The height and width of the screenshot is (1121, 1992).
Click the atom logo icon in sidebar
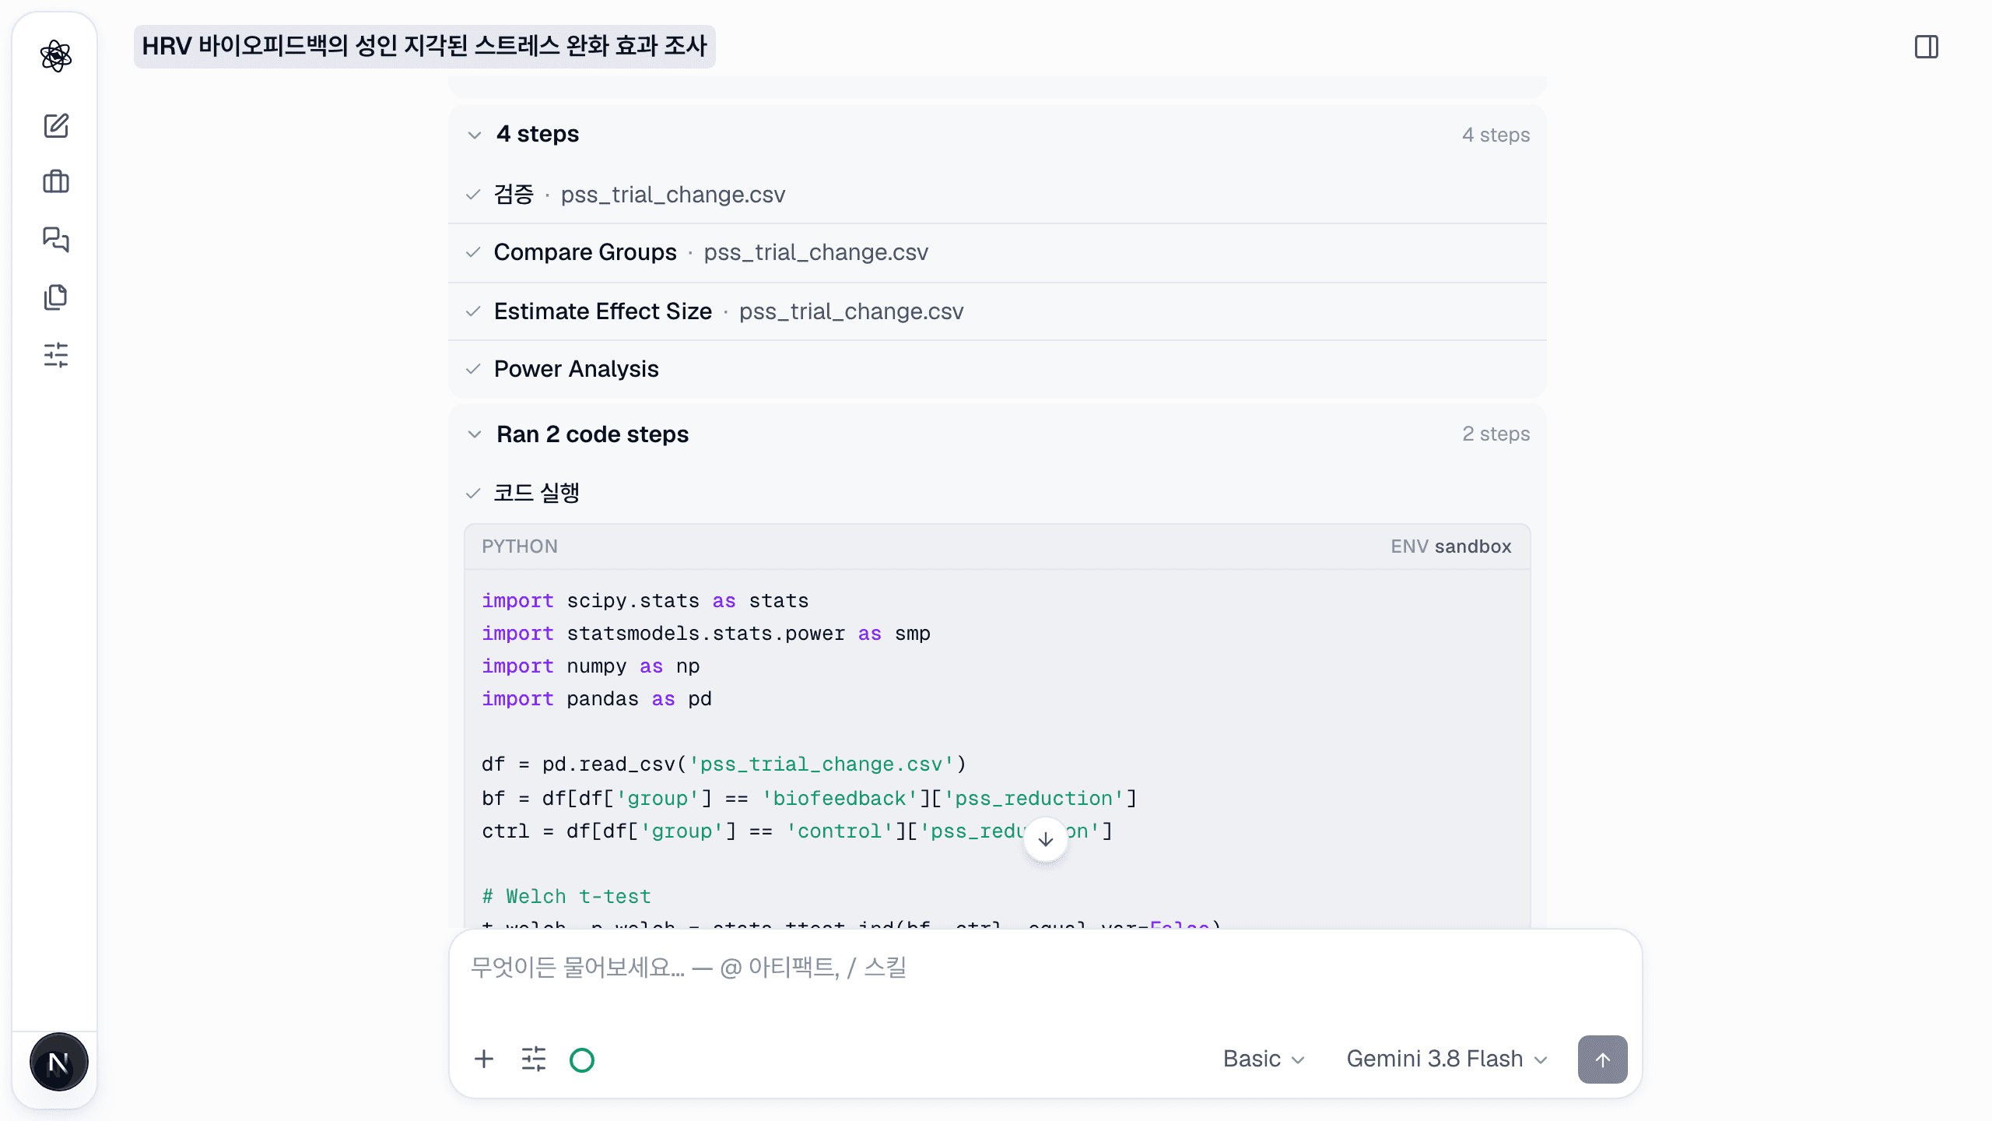56,56
